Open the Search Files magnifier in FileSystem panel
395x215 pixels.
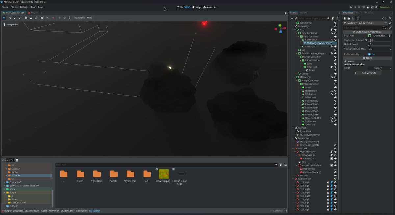click(x=277, y=165)
